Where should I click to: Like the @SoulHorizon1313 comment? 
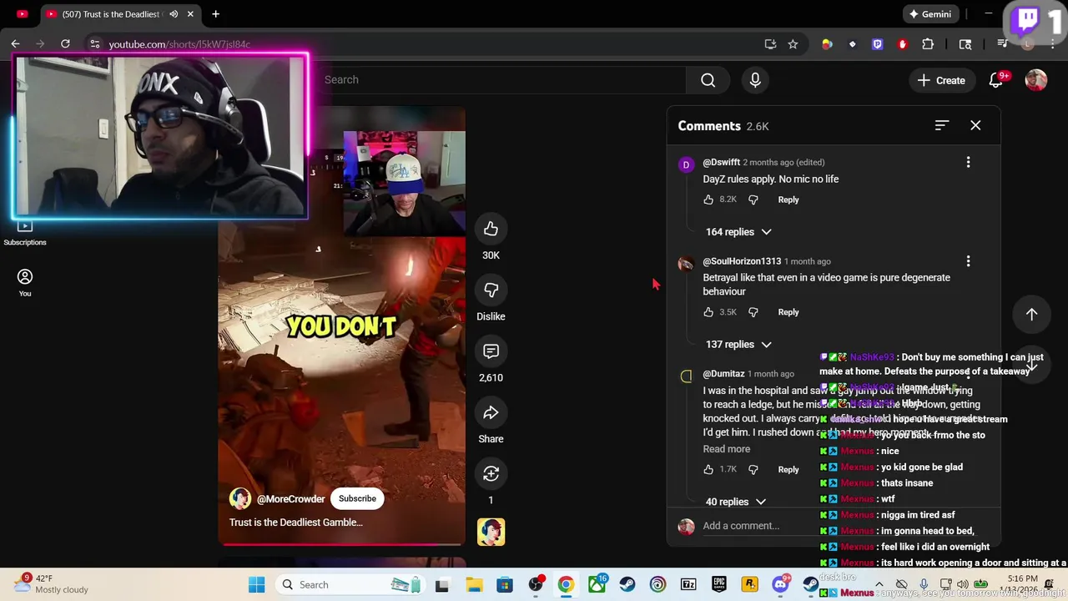pos(708,312)
